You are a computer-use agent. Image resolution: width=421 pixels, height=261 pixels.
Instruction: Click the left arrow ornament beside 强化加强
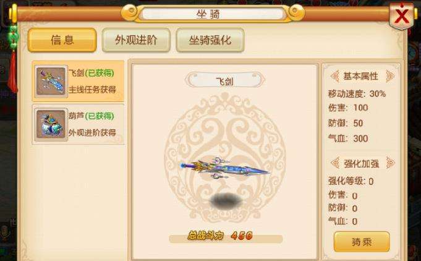(335, 163)
